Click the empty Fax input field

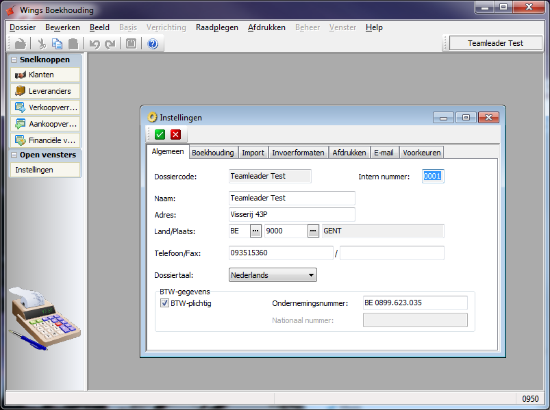point(392,253)
